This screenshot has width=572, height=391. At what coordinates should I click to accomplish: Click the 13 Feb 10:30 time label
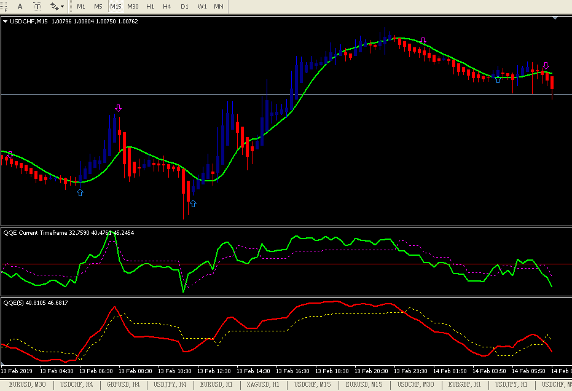(174, 371)
